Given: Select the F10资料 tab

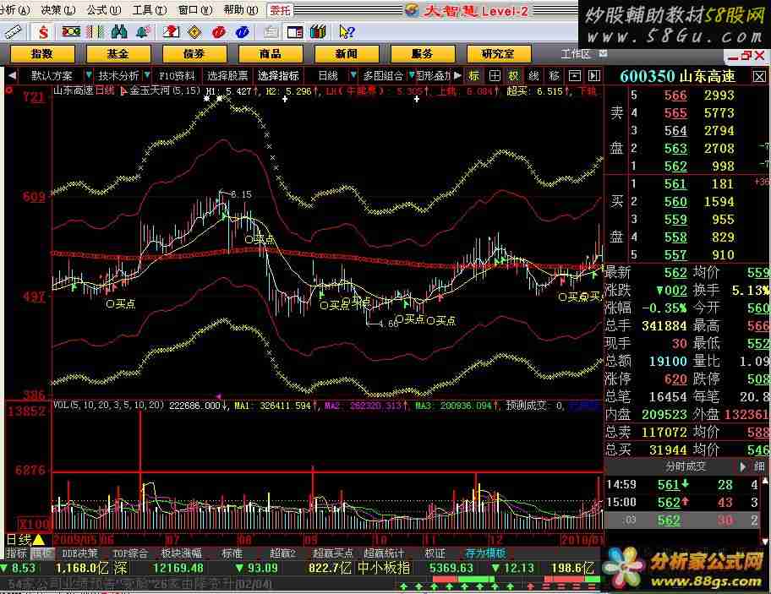Looking at the screenshot, I should (x=177, y=76).
